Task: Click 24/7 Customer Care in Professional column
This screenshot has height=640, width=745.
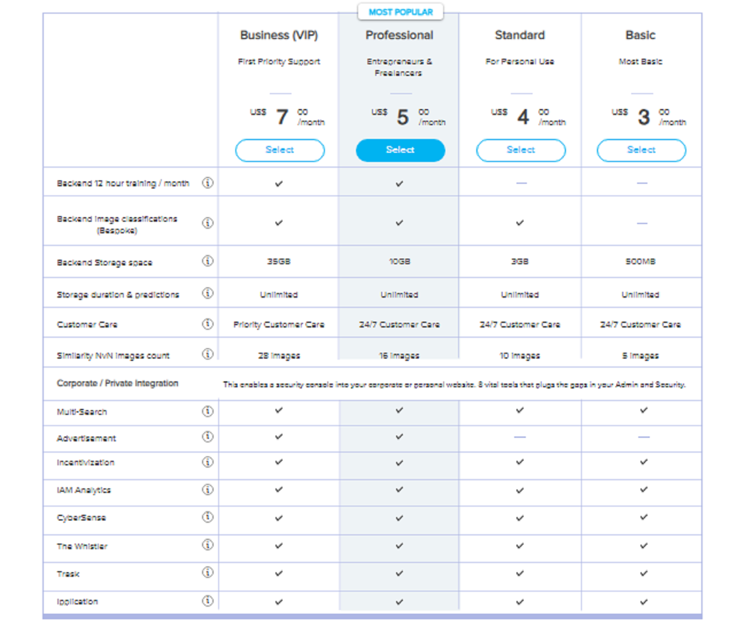Action: 399,325
